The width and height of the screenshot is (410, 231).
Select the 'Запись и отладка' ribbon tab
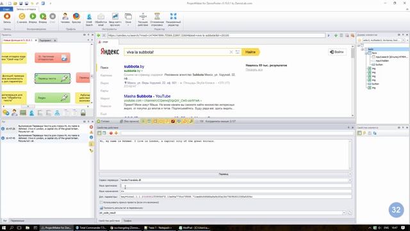click(26, 9)
